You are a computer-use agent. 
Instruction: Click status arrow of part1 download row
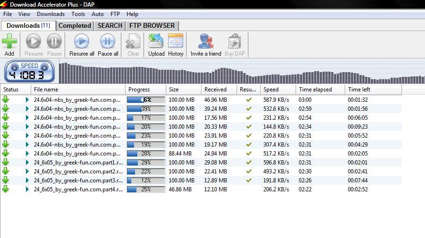coord(5,162)
